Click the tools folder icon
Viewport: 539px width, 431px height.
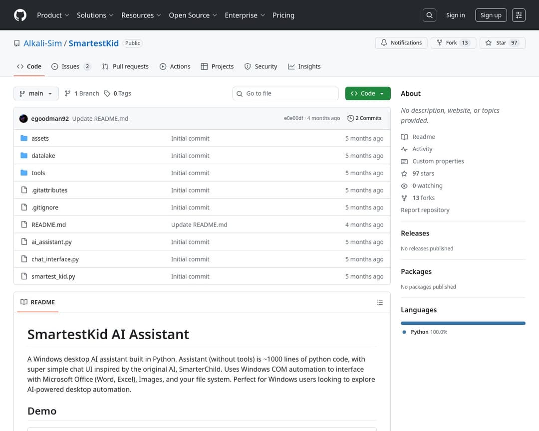click(25, 173)
